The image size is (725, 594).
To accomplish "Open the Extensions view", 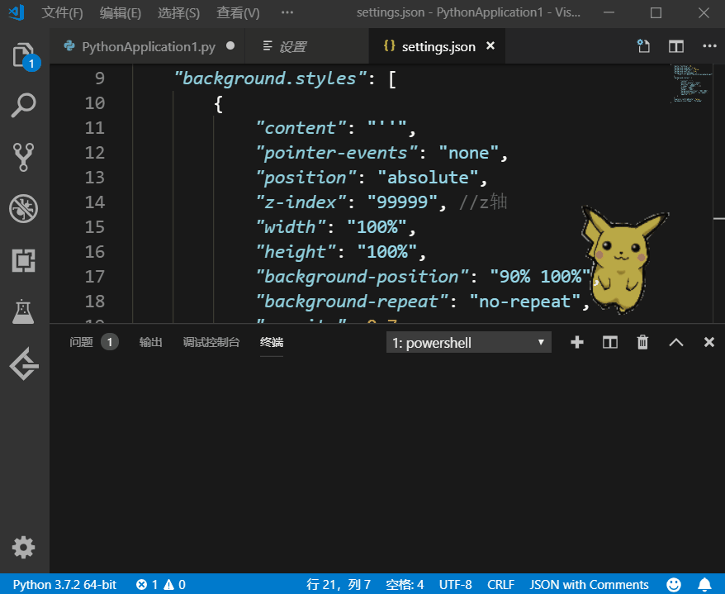I will pos(24,260).
